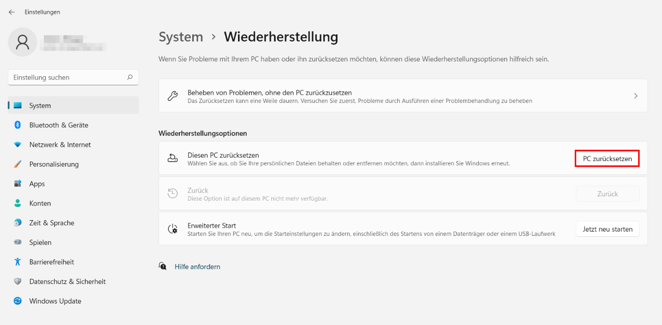Click the Zurück history clock icon
This screenshot has width=662, height=325.
pos(173,193)
